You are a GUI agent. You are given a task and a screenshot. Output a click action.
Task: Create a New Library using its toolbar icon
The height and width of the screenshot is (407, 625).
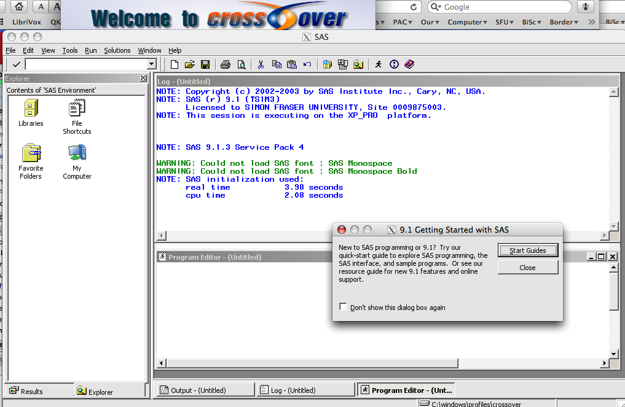[326, 64]
